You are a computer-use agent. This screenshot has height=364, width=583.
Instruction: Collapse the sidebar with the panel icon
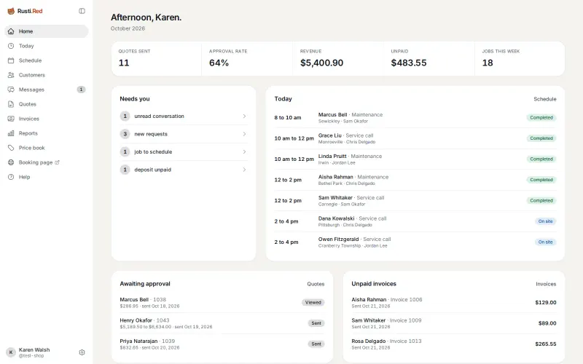pos(82,11)
